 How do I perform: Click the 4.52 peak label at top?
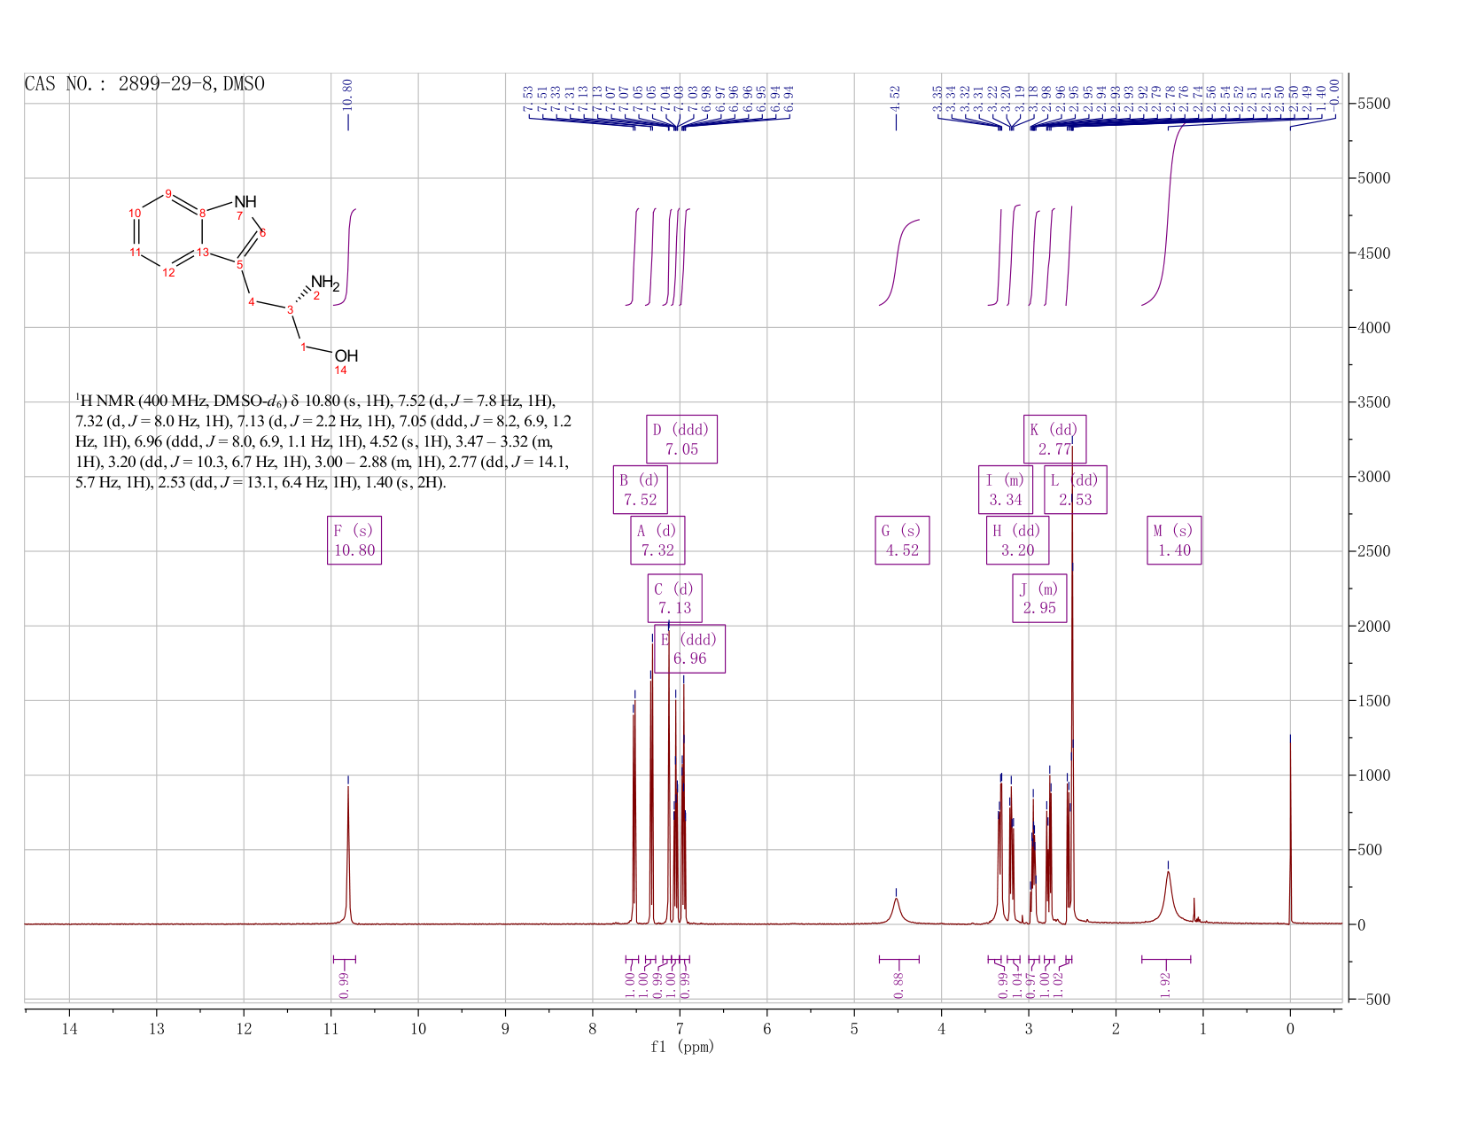[x=895, y=97]
